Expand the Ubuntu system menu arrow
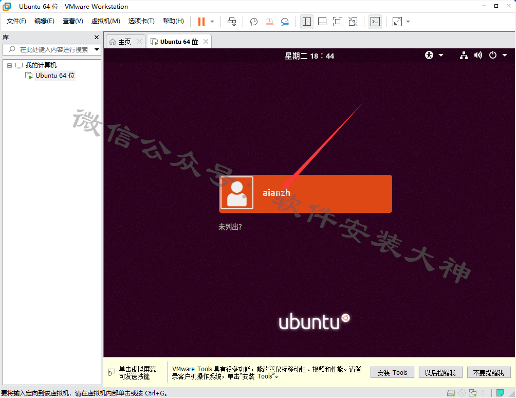Image resolution: width=516 pixels, height=398 pixels. point(505,56)
